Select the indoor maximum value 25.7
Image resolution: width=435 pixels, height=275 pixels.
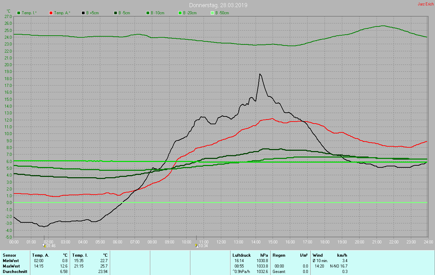(x=104, y=266)
